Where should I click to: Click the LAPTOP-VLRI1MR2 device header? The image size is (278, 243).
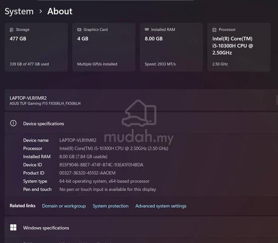pyautogui.click(x=142, y=100)
